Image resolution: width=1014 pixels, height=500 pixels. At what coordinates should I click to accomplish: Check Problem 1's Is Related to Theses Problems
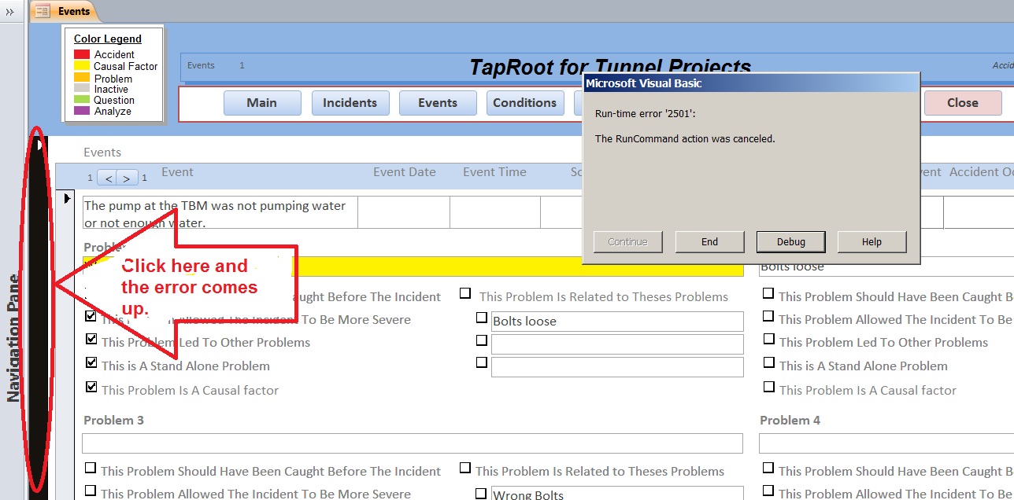pos(466,293)
